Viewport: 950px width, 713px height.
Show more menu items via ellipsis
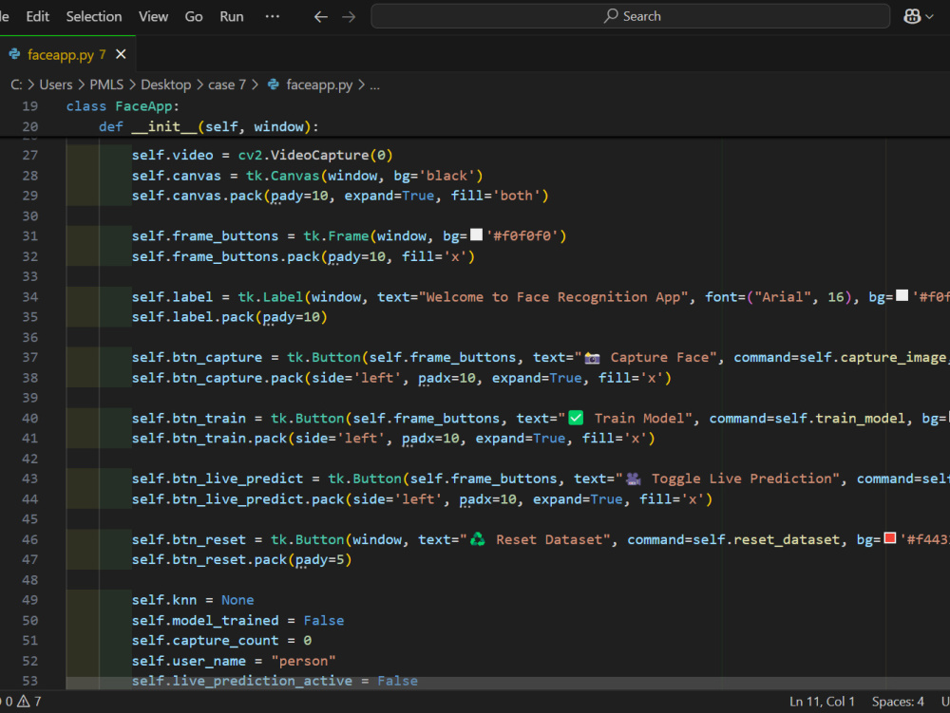(x=273, y=16)
